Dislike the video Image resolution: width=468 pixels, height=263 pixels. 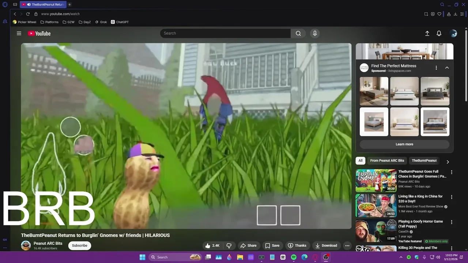click(x=229, y=245)
